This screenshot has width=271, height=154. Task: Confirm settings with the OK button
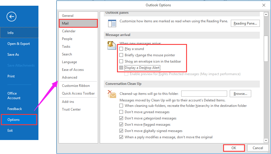(x=234, y=148)
